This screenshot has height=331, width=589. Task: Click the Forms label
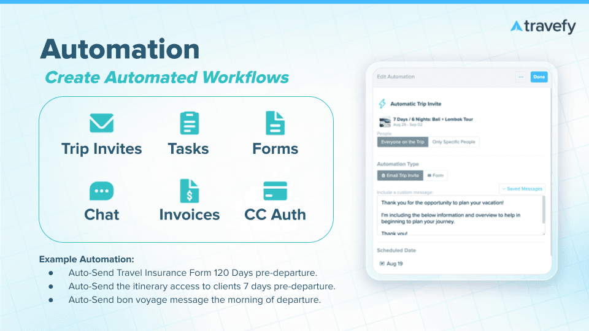tap(275, 149)
